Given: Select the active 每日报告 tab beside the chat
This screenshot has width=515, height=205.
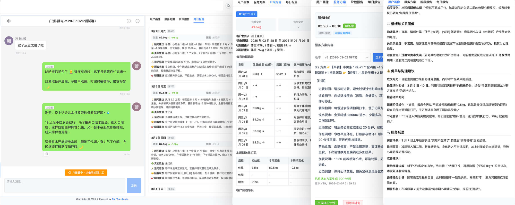Looking at the screenshot, I should click(x=199, y=19).
